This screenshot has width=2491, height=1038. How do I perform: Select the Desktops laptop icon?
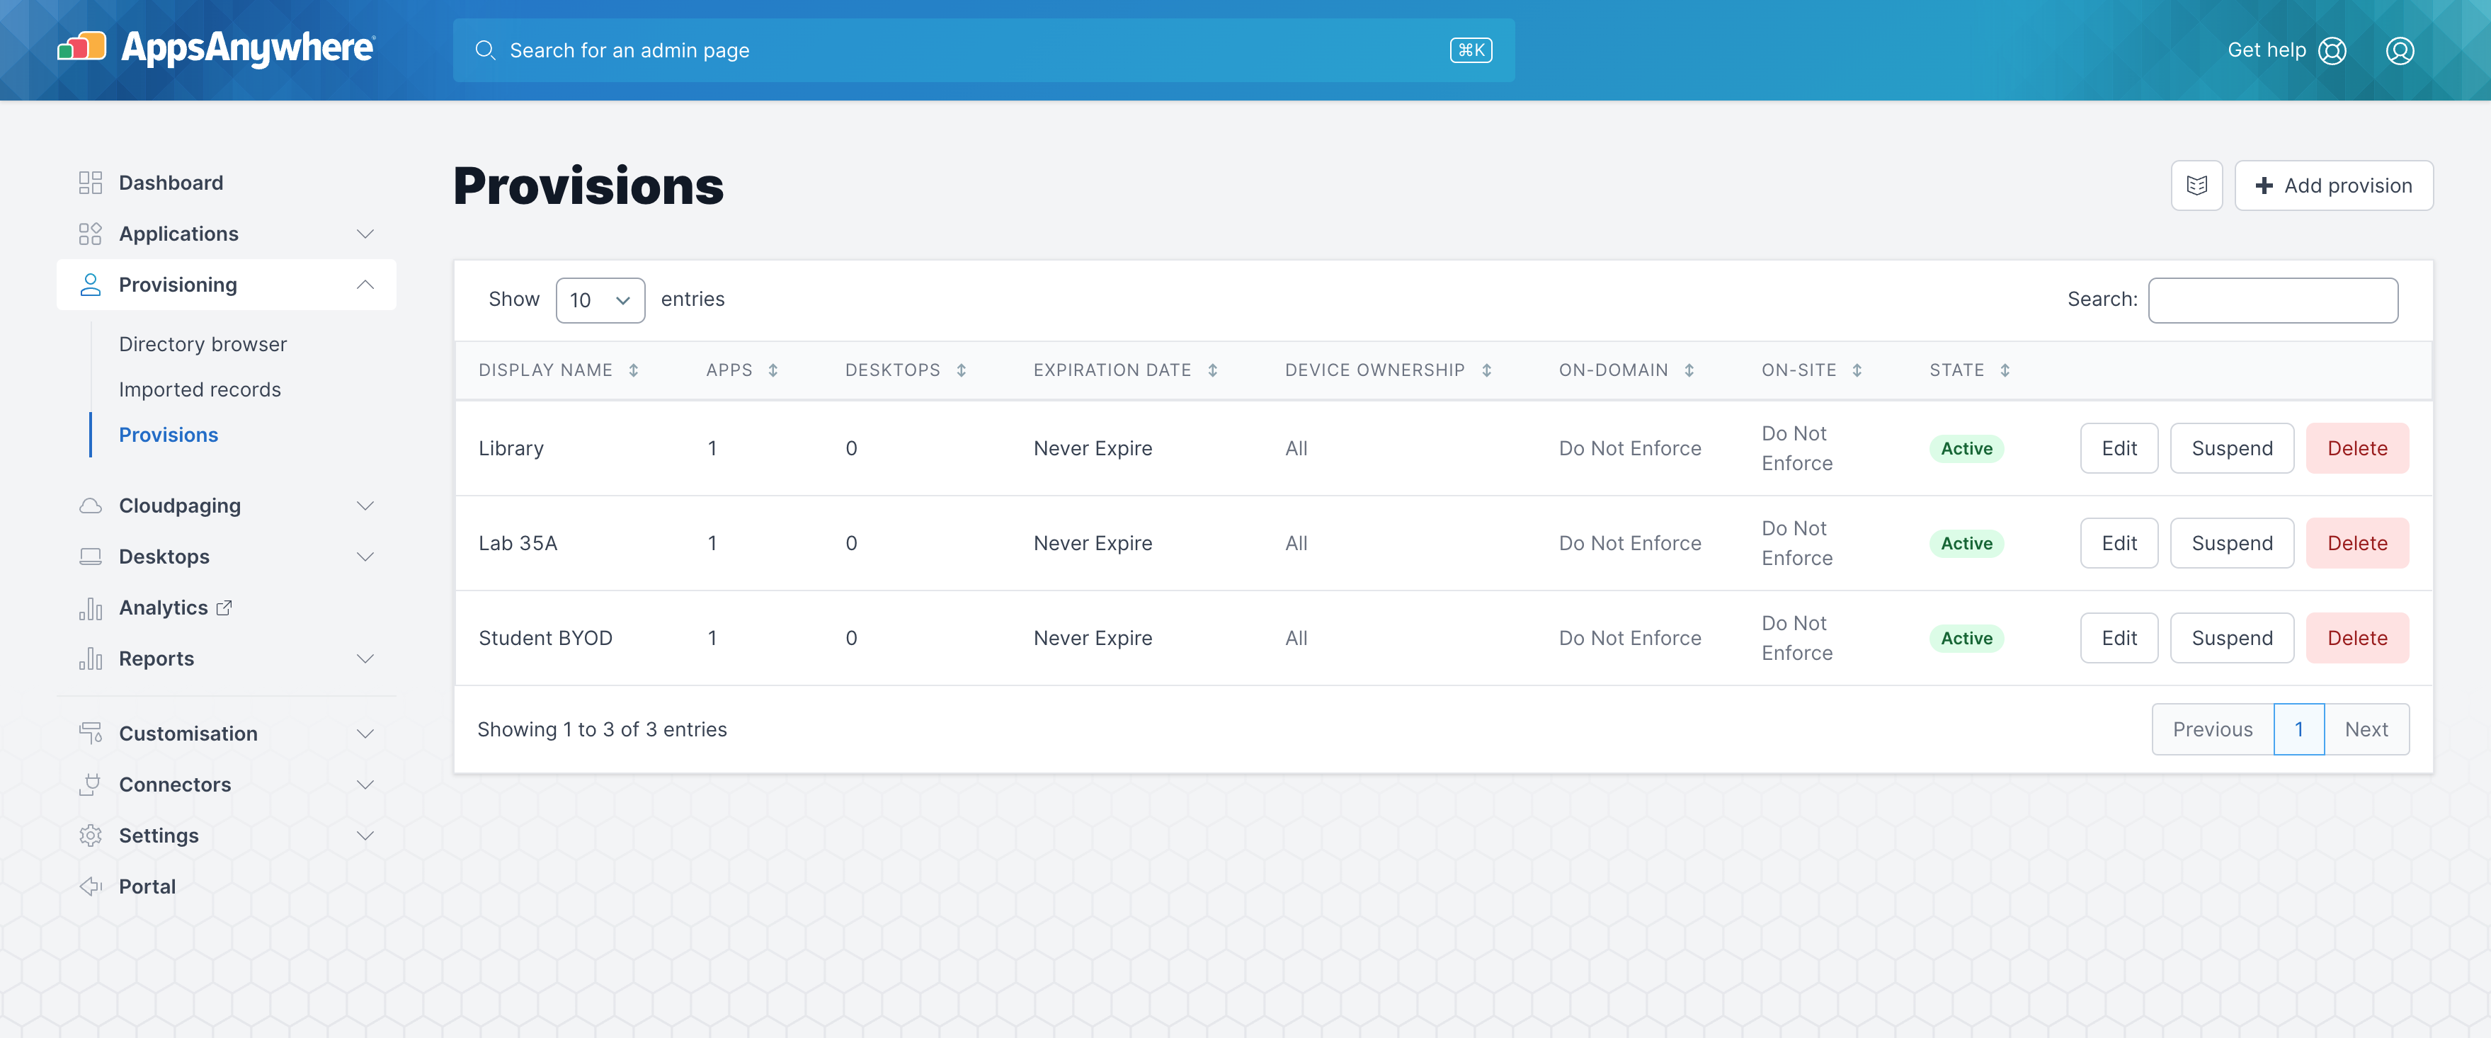coord(91,557)
